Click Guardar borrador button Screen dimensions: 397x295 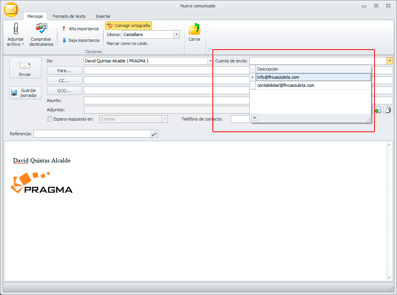click(25, 93)
